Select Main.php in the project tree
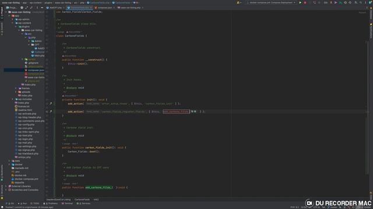The image size is (373, 209). [x=37, y=56]
